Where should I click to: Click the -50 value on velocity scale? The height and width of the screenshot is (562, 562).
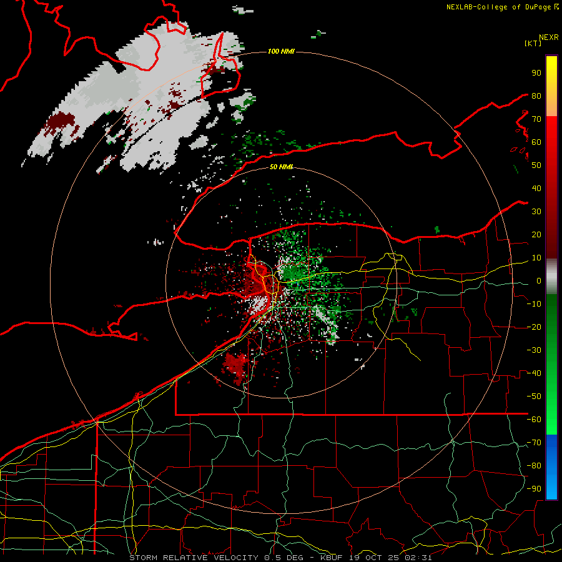coord(534,397)
